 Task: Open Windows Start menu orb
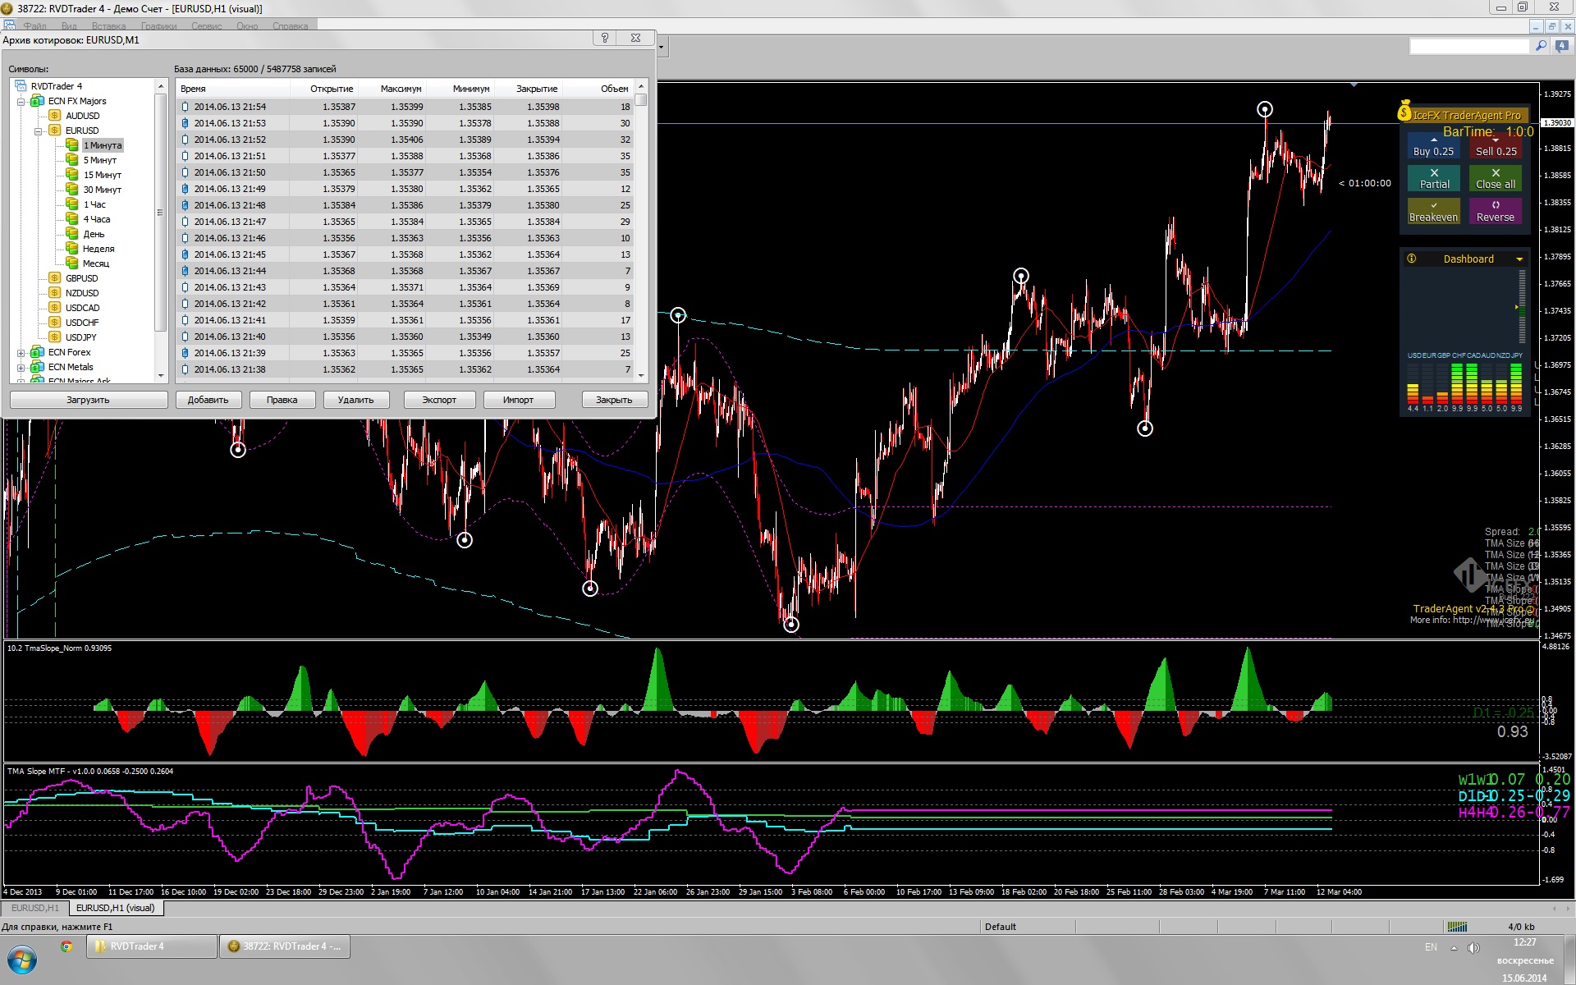click(x=22, y=959)
